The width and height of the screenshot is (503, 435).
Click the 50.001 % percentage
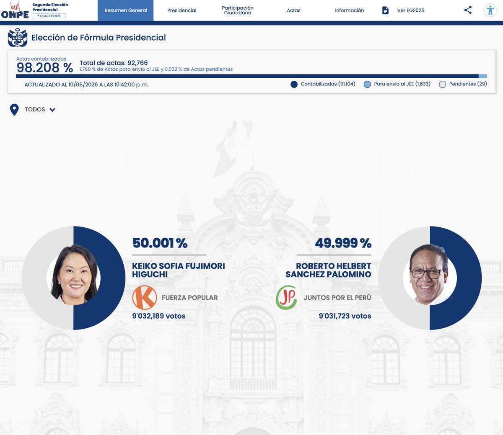[160, 243]
